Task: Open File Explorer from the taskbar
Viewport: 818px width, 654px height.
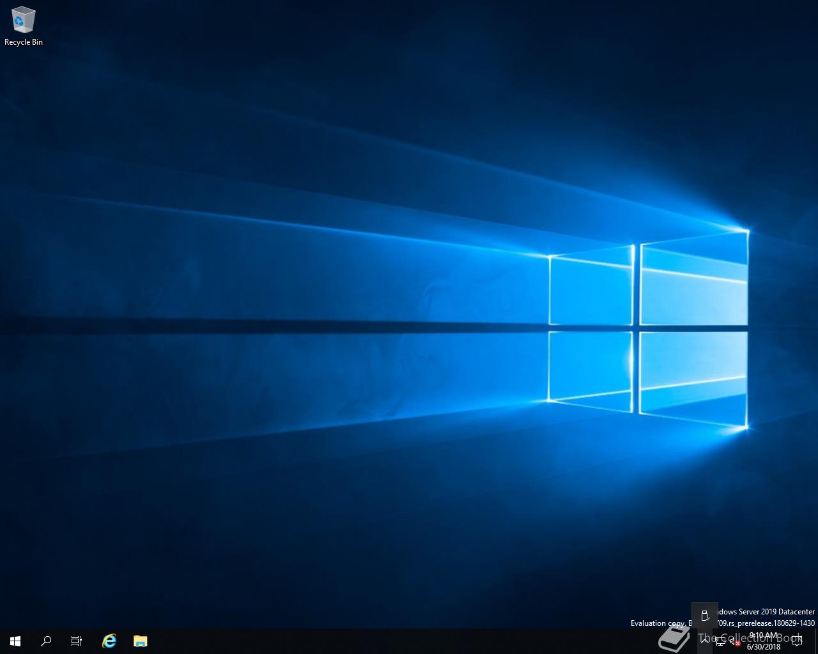Action: (x=141, y=641)
